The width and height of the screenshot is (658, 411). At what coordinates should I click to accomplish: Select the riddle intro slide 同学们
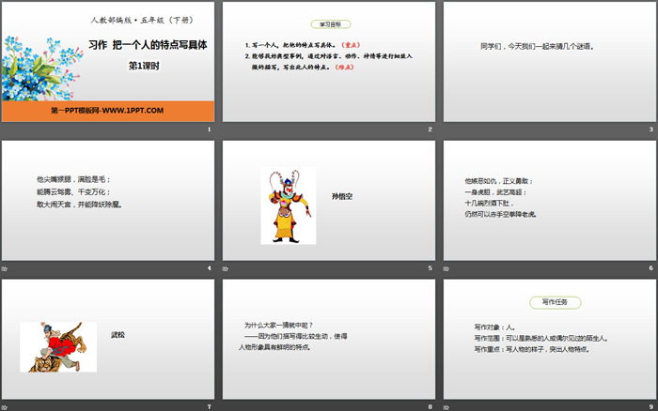[548, 62]
